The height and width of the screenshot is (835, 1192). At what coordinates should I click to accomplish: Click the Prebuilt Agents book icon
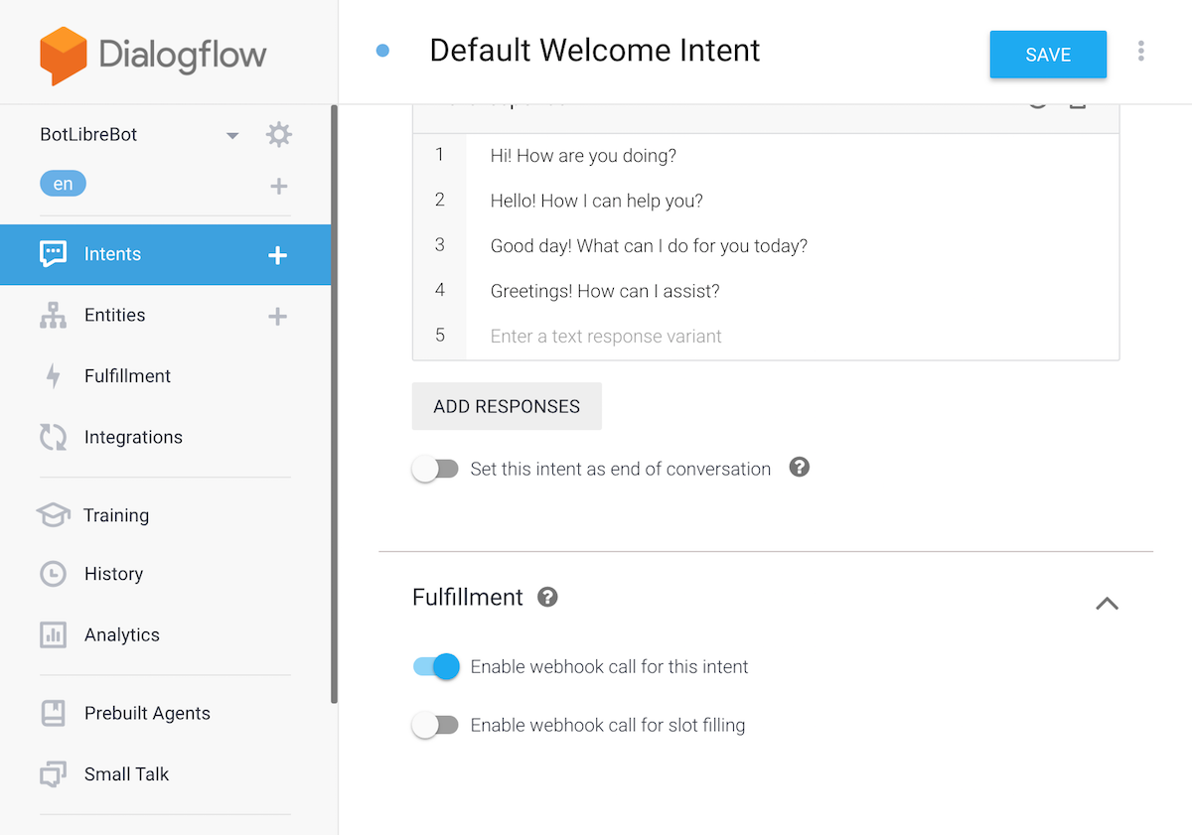(53, 713)
